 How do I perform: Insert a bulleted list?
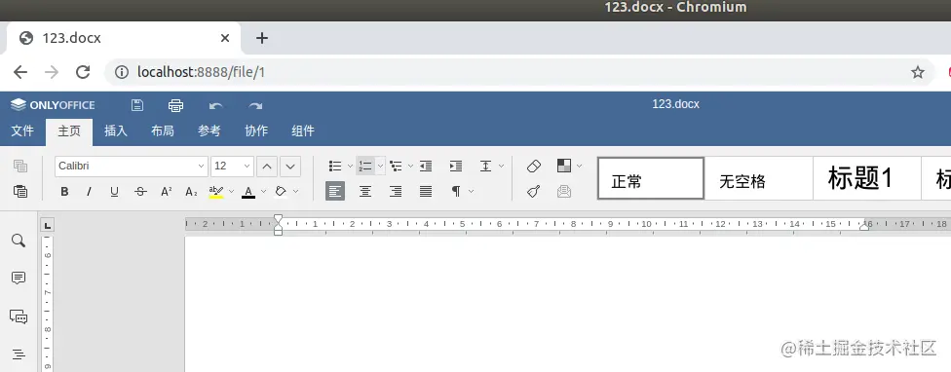335,166
